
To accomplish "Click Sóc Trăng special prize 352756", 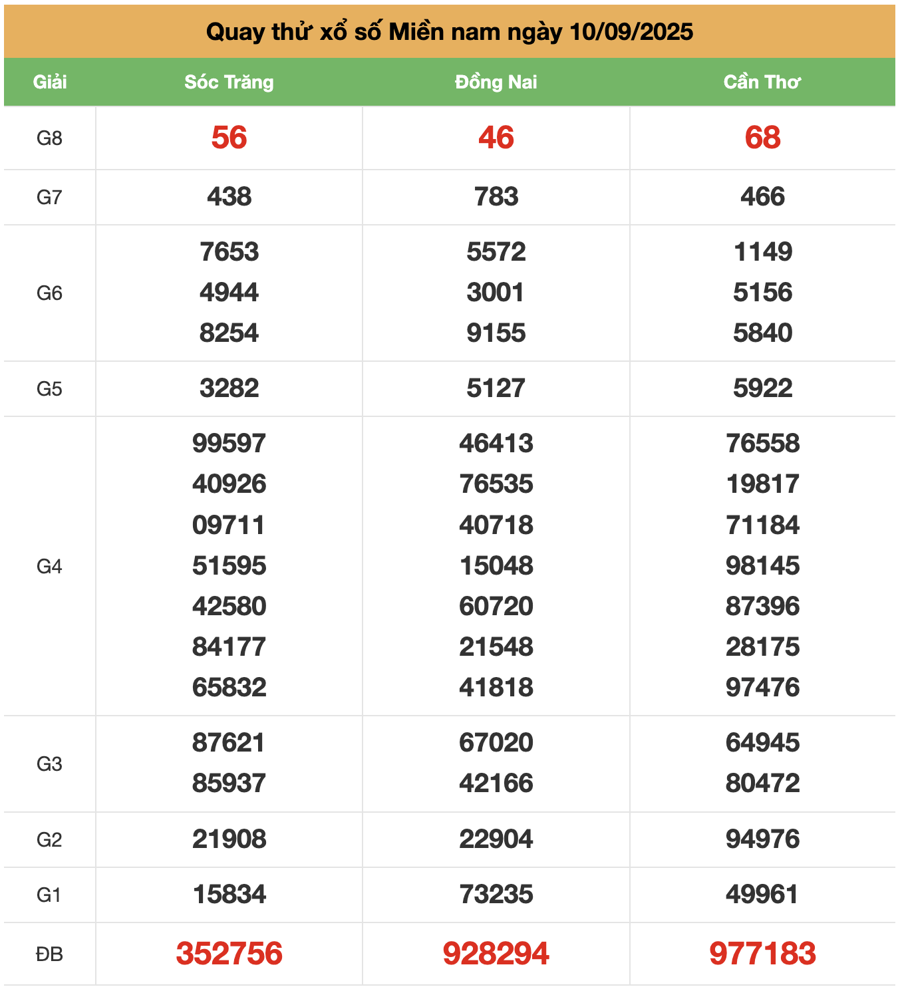I will [x=229, y=953].
